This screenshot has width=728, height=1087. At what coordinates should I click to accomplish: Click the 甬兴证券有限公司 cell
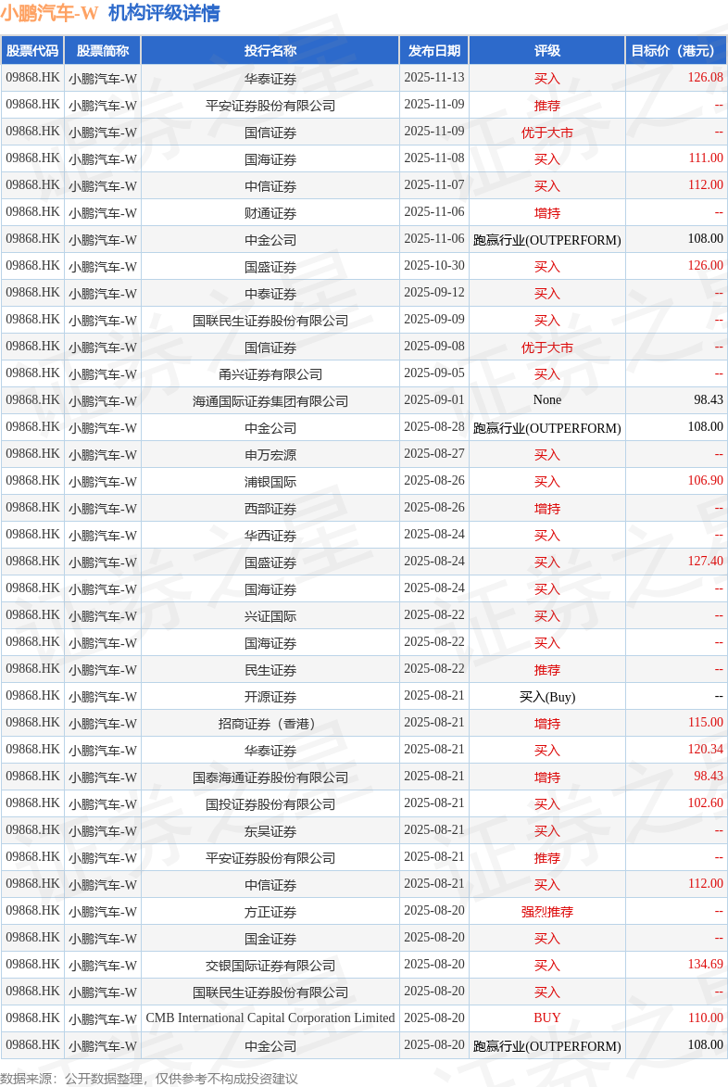click(x=270, y=373)
